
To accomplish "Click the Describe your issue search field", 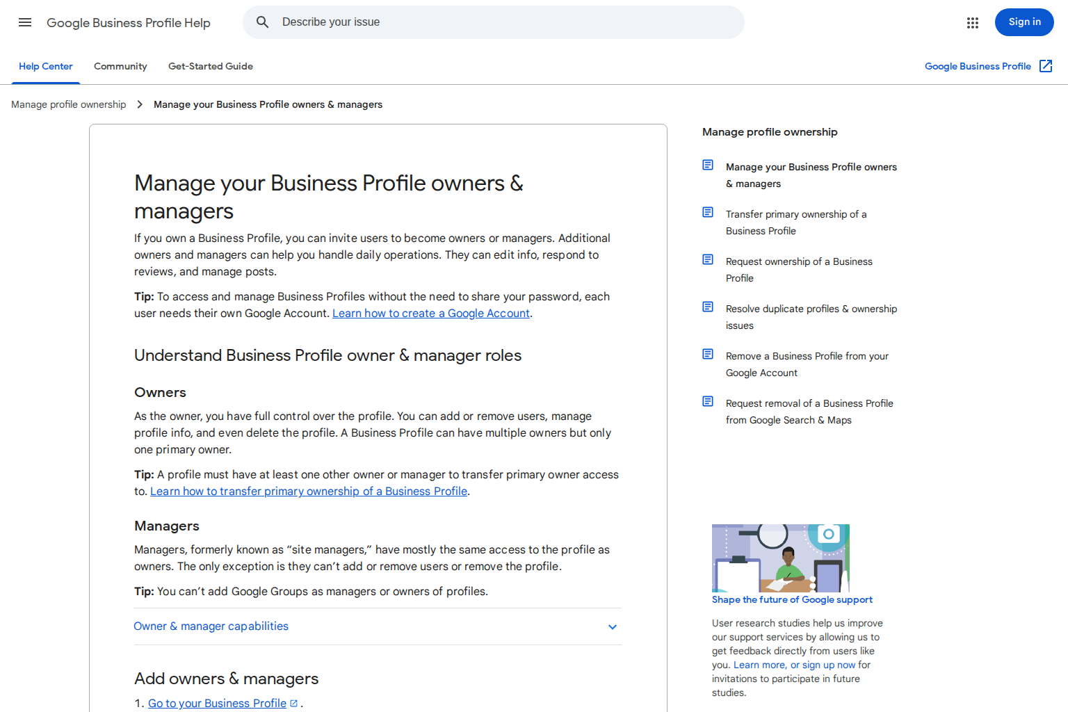I will pos(494,22).
